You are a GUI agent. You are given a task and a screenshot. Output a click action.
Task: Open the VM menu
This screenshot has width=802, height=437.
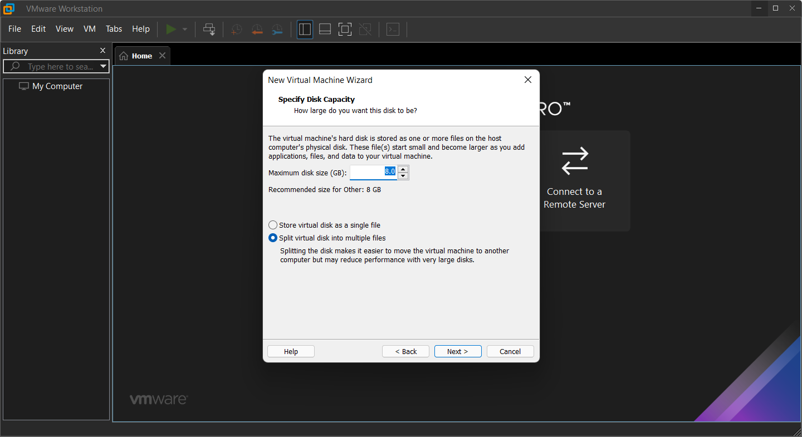pyautogui.click(x=90, y=29)
